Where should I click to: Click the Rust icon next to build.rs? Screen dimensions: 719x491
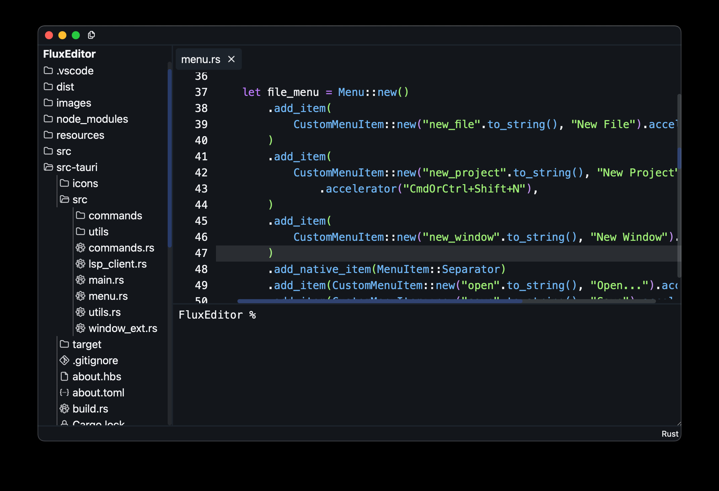pos(64,409)
